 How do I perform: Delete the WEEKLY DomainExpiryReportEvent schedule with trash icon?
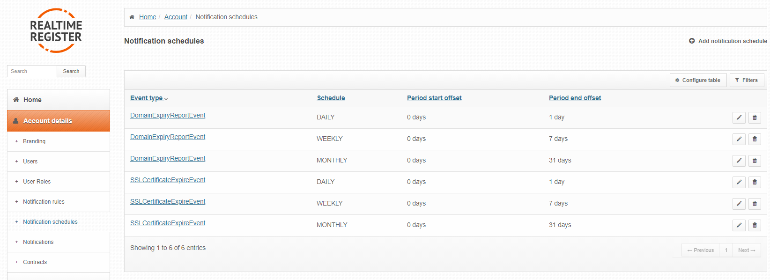755,139
